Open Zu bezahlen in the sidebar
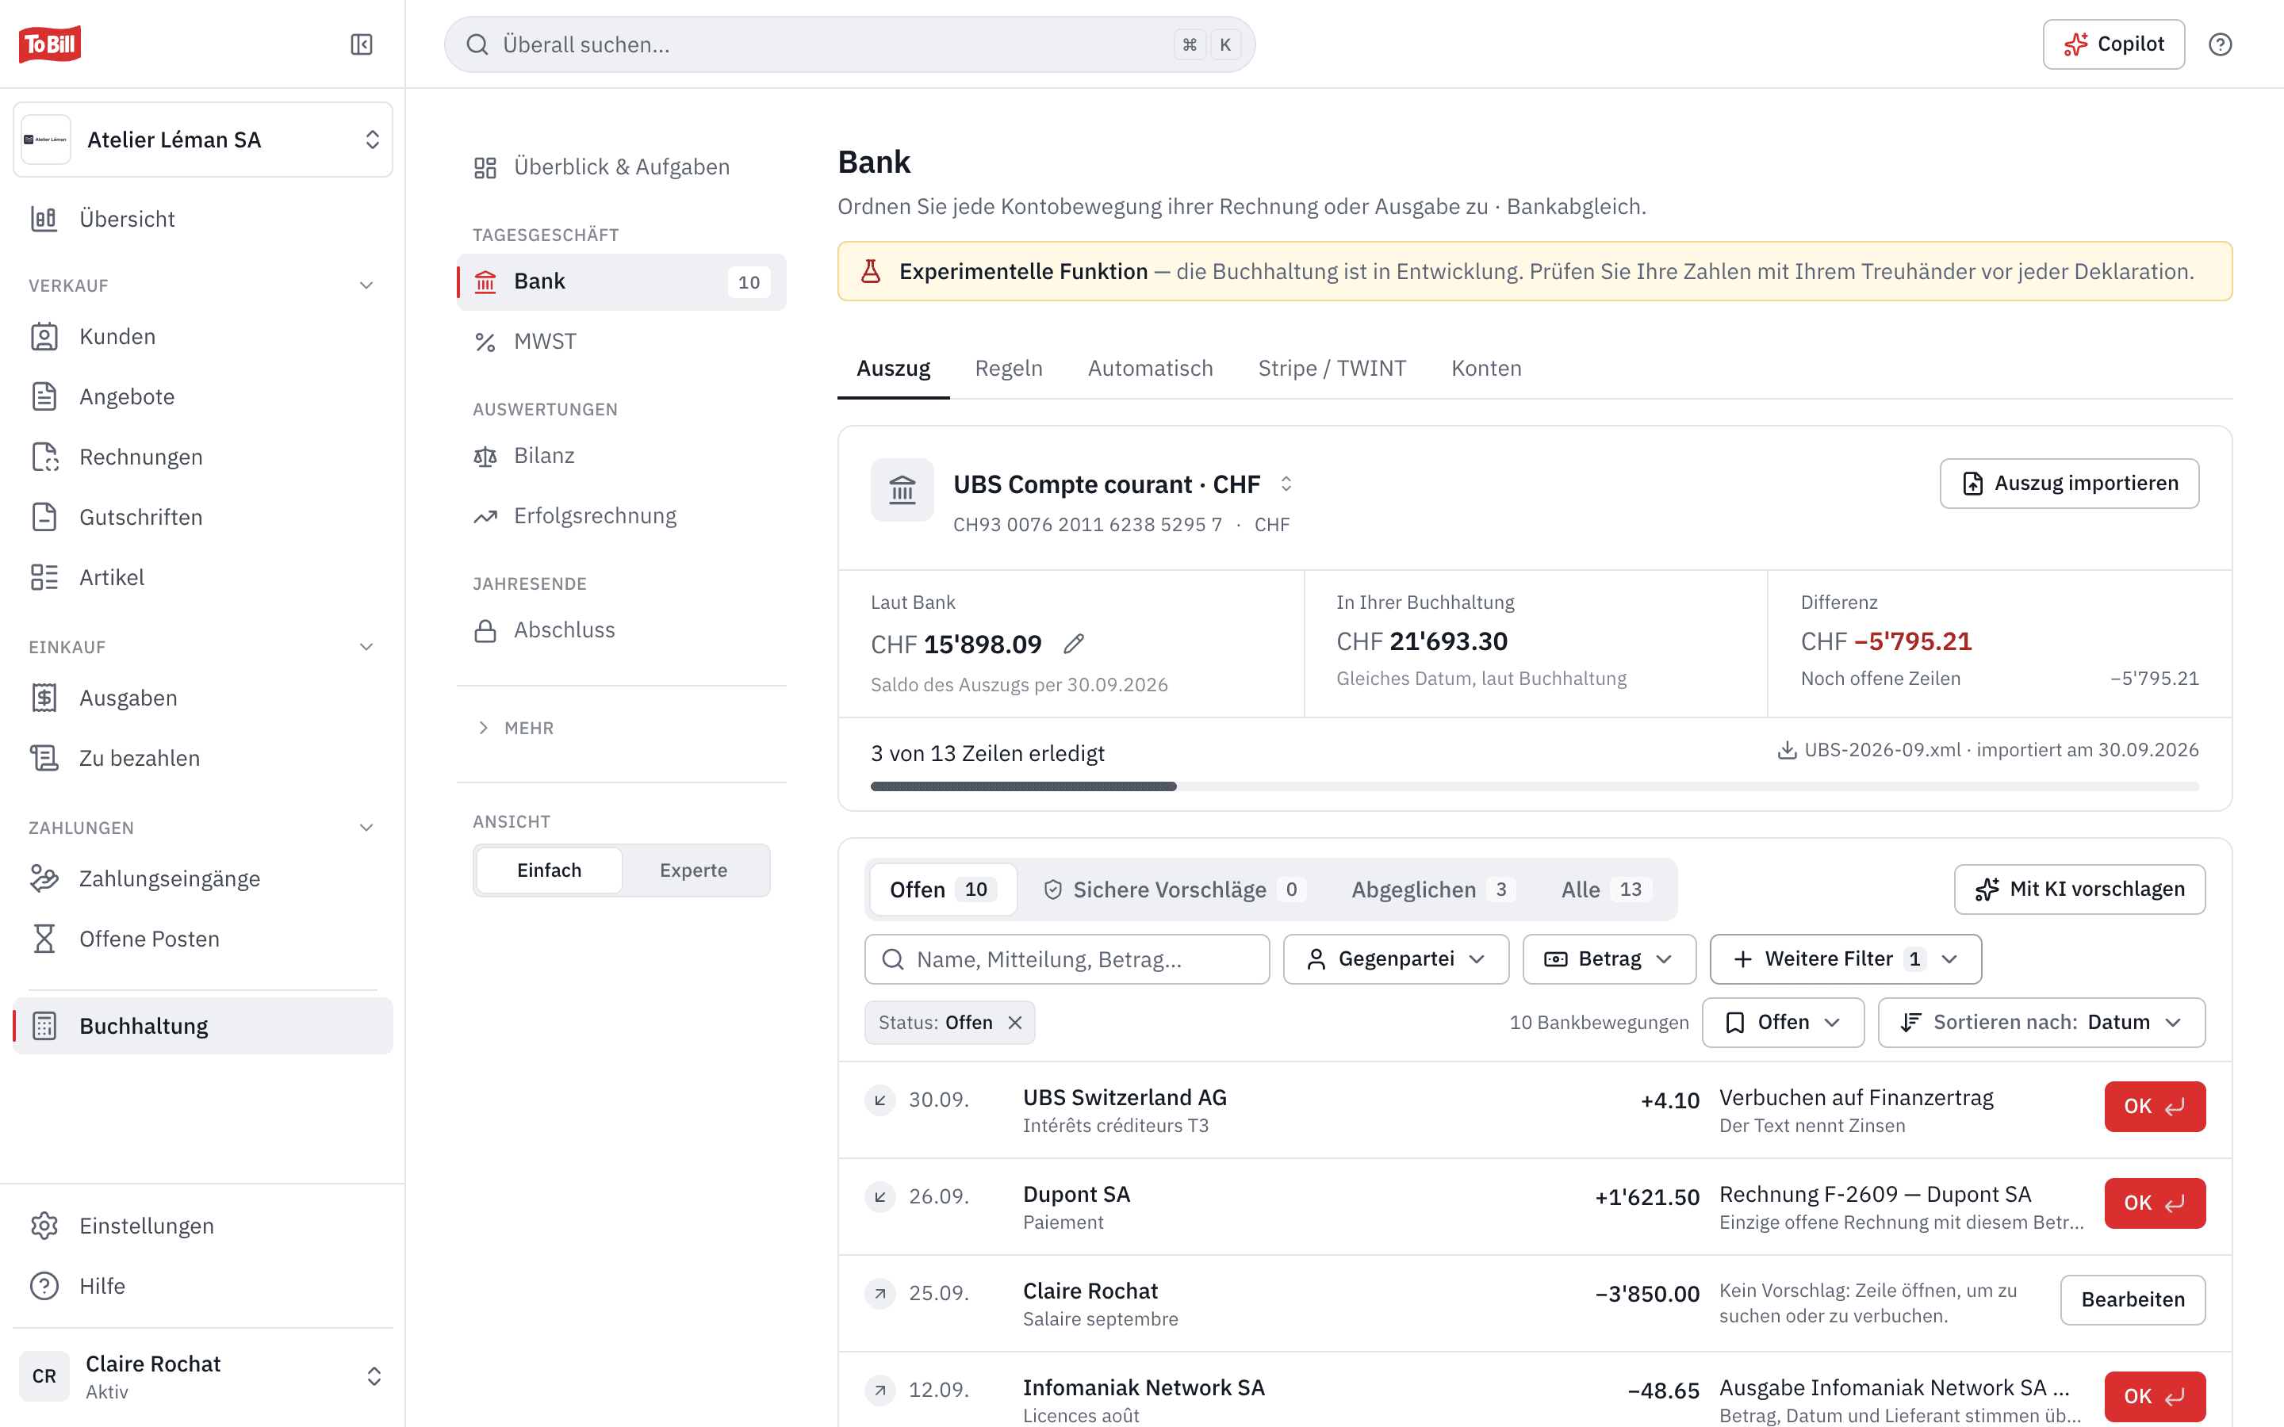The image size is (2284, 1427). pos(203,758)
